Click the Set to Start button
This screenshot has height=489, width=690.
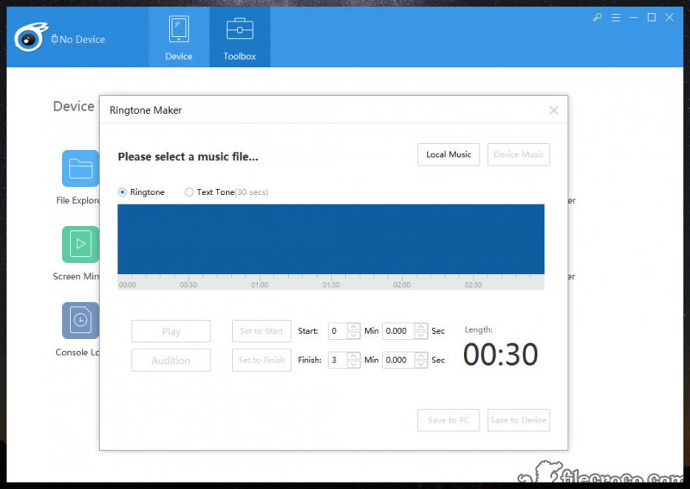click(x=261, y=331)
